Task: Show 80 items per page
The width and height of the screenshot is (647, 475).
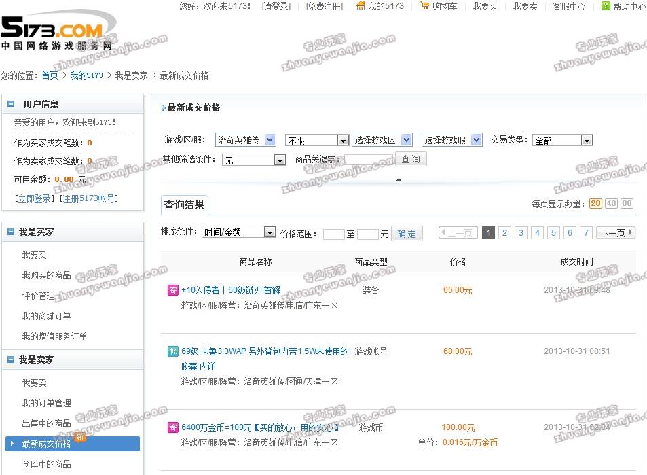Action: click(x=627, y=204)
